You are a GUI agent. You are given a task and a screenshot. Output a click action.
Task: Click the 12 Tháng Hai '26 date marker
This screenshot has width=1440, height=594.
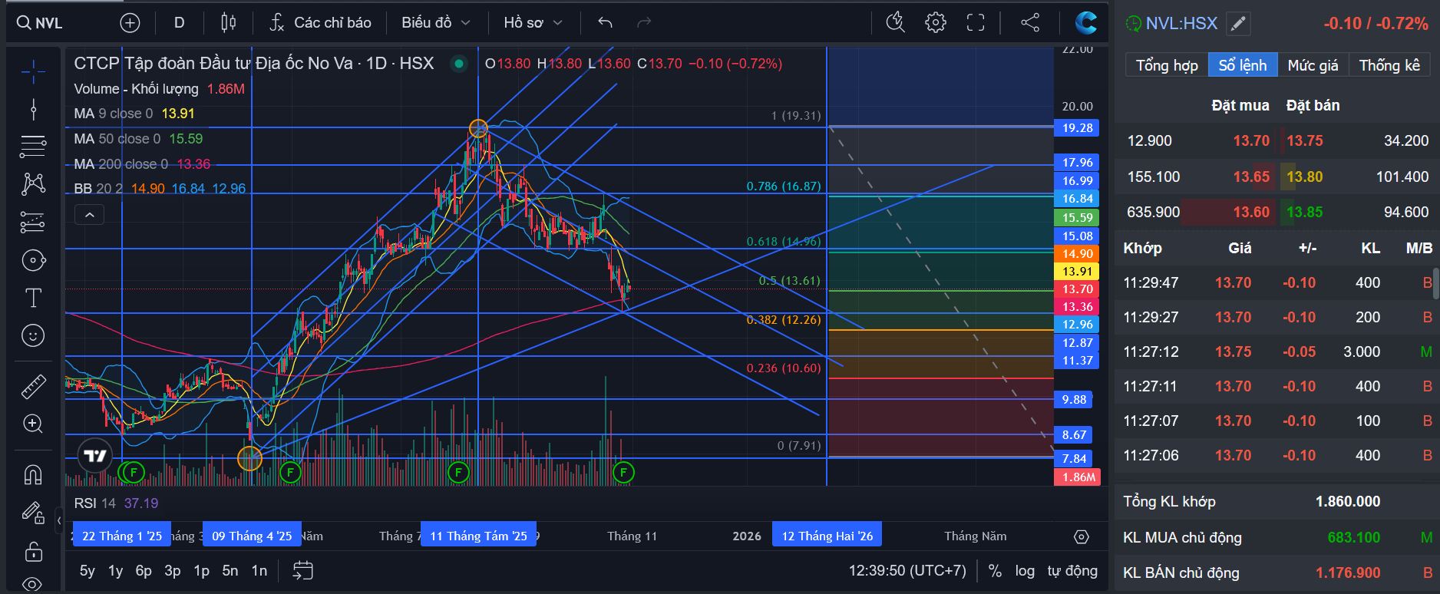[x=827, y=536]
